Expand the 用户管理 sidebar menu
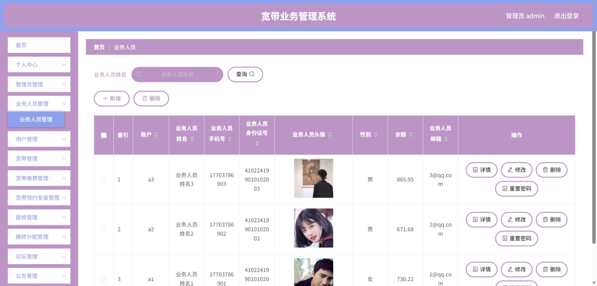 tap(39, 139)
